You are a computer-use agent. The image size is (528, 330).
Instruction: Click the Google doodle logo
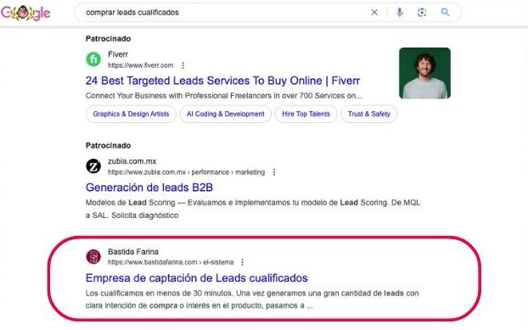click(25, 13)
